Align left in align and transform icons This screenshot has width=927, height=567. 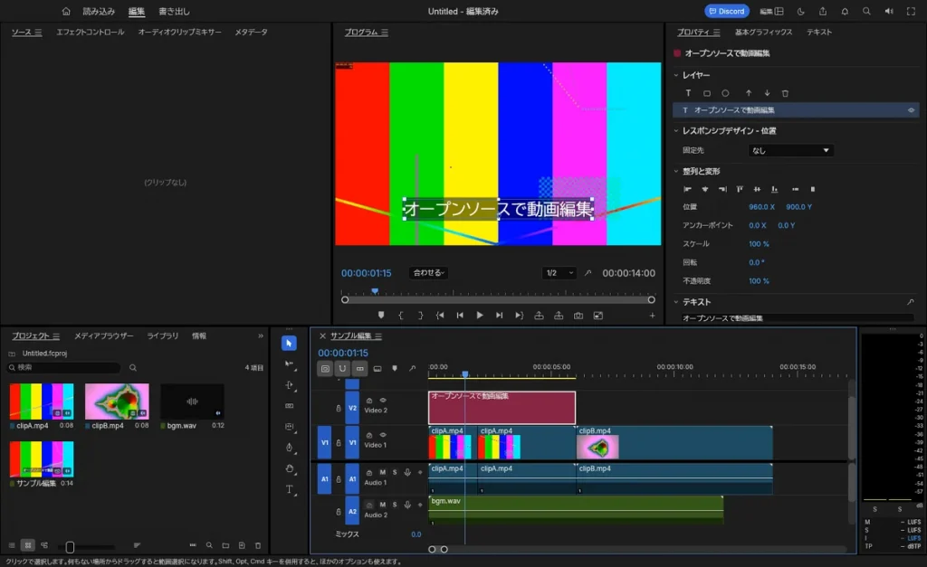pos(687,189)
